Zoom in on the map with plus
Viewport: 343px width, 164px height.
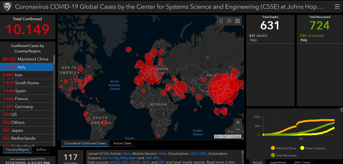(238, 122)
